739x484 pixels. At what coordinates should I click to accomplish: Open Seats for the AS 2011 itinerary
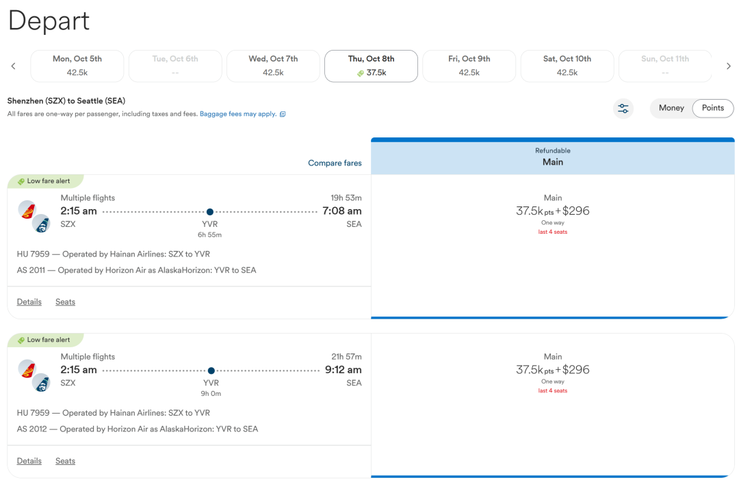point(65,301)
